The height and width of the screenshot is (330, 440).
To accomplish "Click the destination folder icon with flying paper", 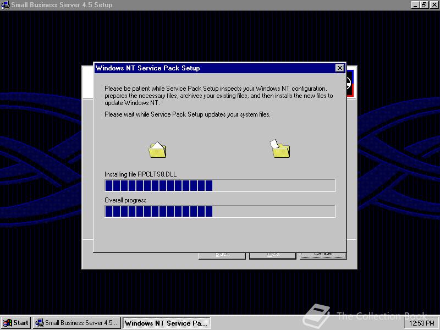I will (x=280, y=148).
